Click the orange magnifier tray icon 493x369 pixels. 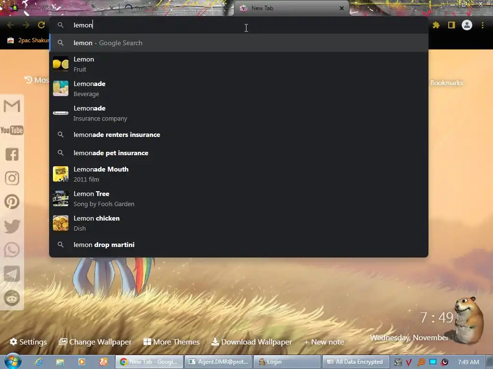[x=421, y=362]
